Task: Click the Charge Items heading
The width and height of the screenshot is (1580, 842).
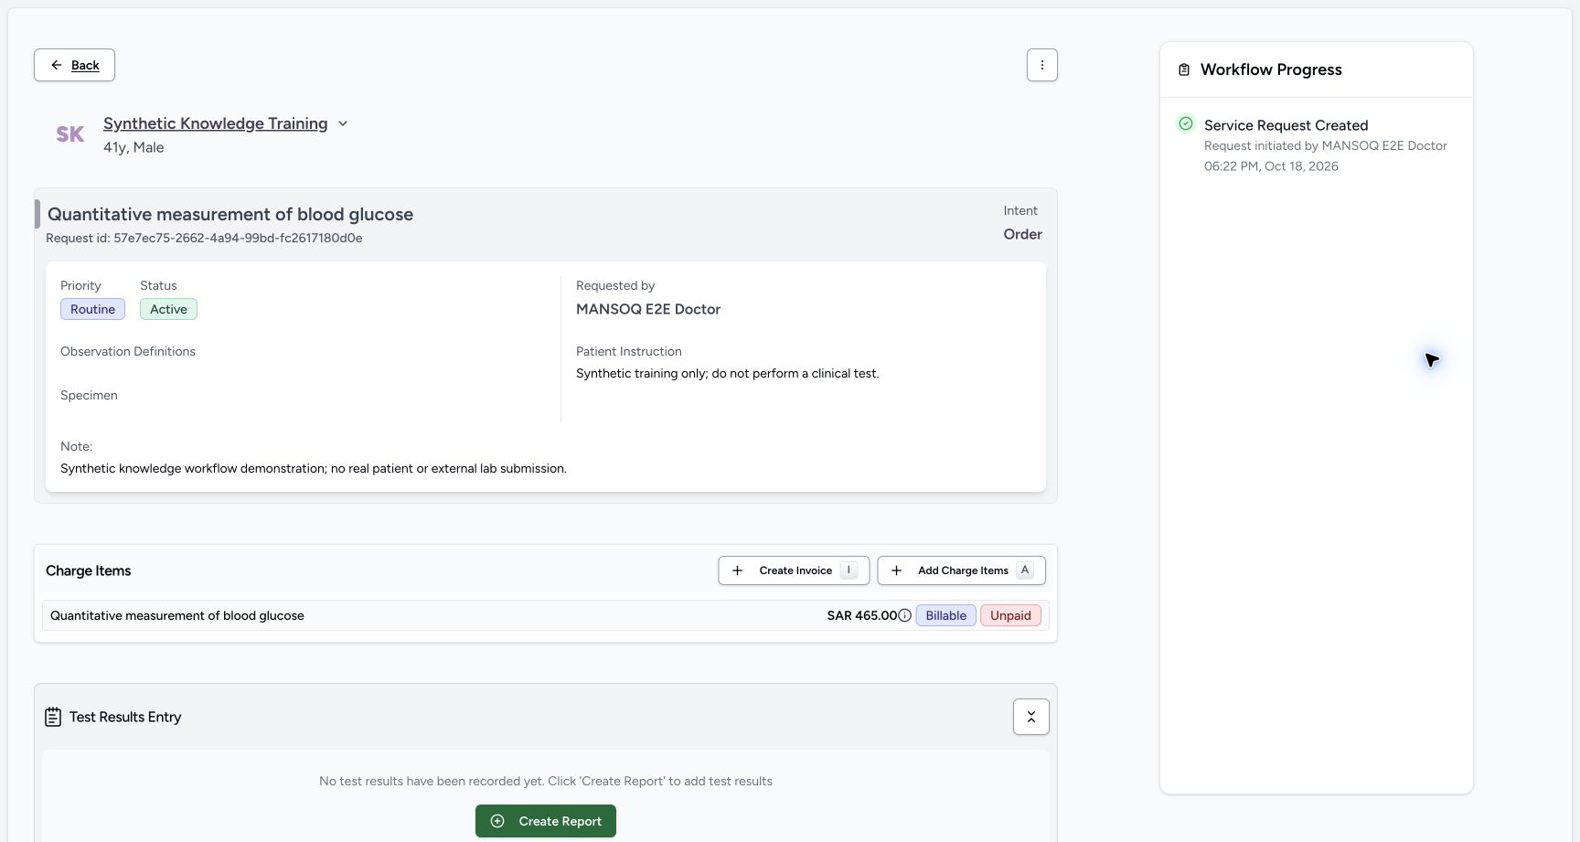Action: [88, 570]
